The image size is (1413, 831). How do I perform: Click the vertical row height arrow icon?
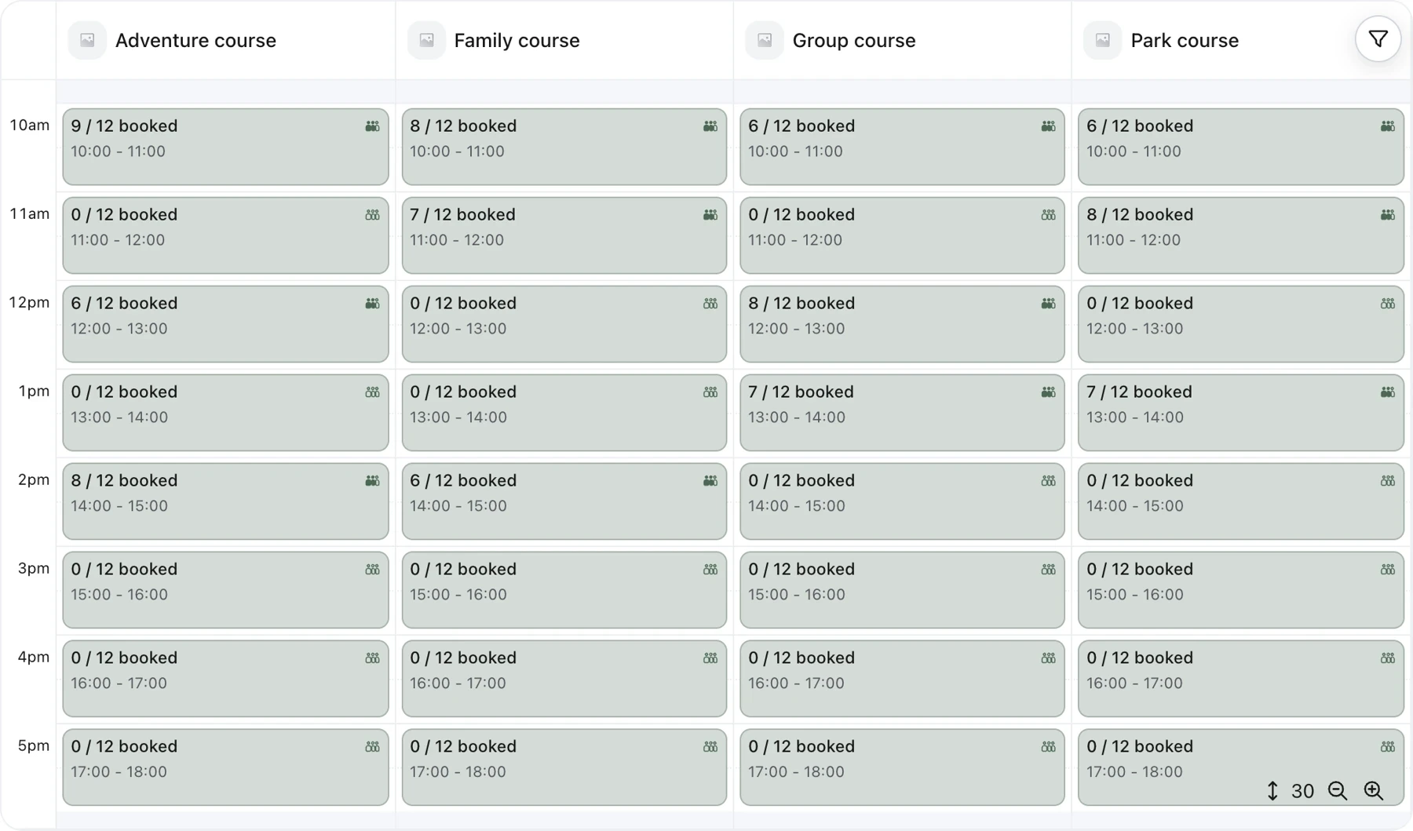[x=1272, y=791]
